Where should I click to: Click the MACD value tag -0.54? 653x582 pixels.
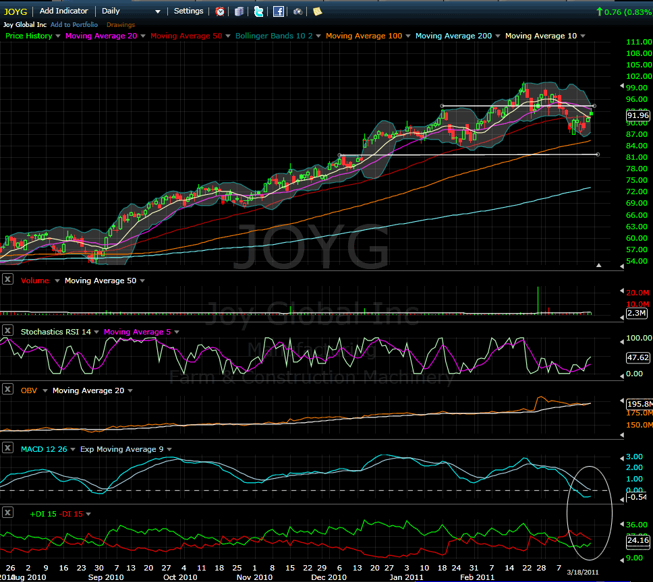tap(637, 497)
